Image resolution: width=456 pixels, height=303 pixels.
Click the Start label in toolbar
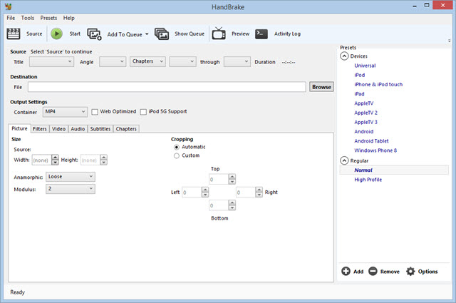75,34
